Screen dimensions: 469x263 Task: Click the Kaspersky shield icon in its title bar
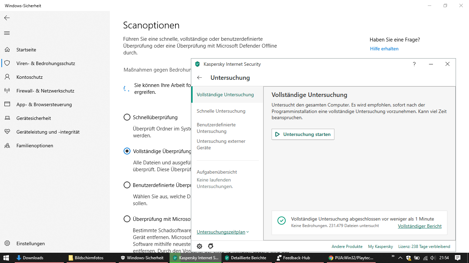click(x=197, y=64)
